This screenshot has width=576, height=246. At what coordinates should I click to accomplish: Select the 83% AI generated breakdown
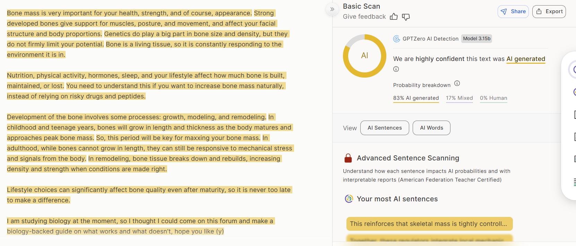(x=416, y=98)
